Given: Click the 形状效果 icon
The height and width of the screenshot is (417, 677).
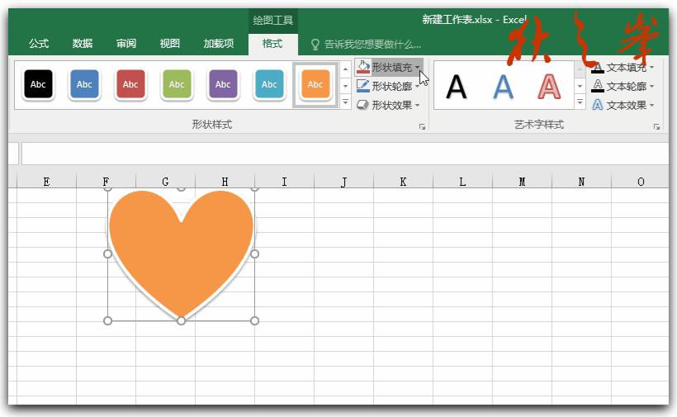Looking at the screenshot, I should coord(362,105).
